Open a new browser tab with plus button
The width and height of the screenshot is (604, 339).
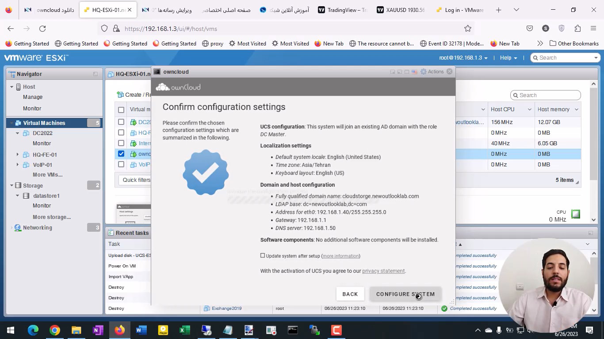click(x=499, y=10)
